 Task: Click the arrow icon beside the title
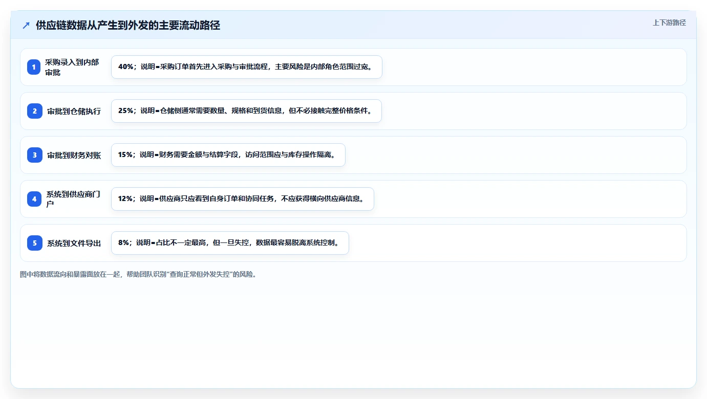26,26
